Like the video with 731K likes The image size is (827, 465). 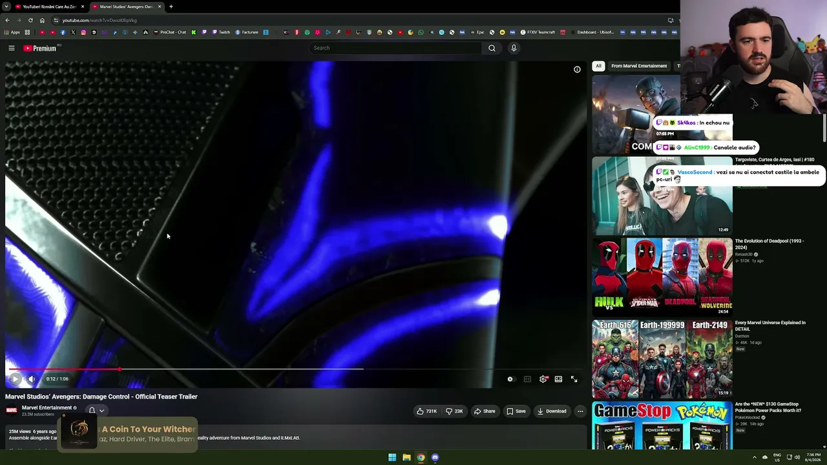(426, 411)
